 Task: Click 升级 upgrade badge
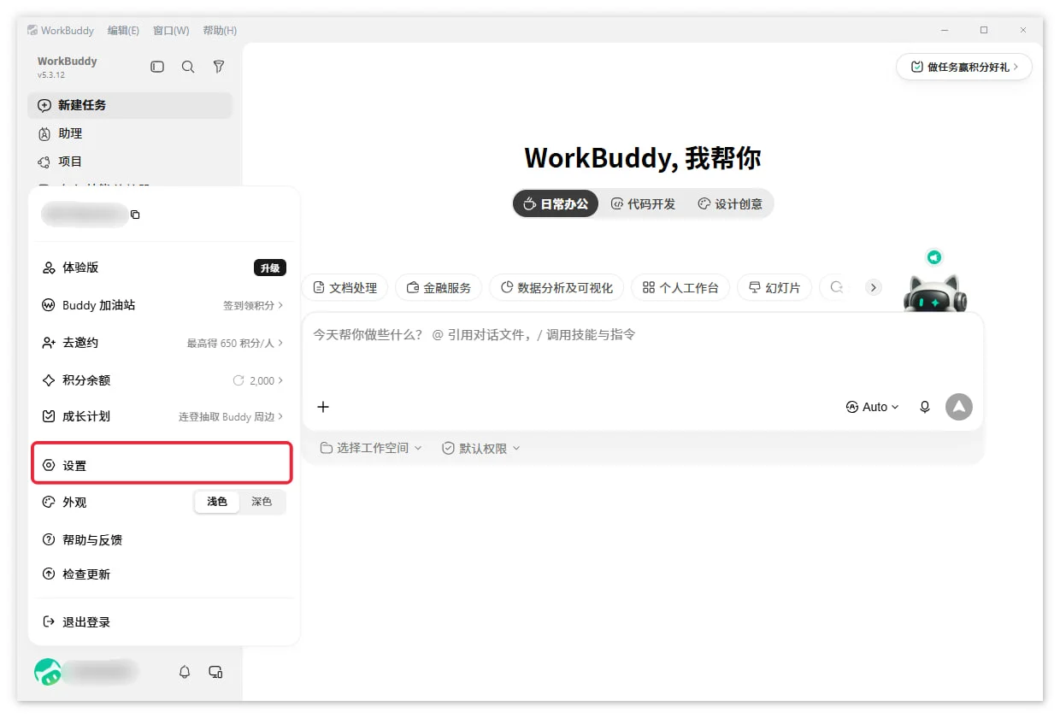(x=270, y=268)
